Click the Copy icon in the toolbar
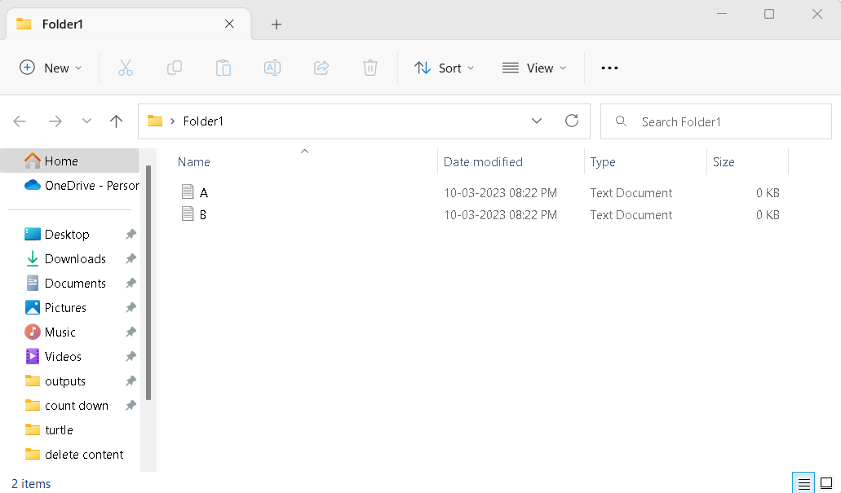This screenshot has width=841, height=493. pyautogui.click(x=174, y=68)
